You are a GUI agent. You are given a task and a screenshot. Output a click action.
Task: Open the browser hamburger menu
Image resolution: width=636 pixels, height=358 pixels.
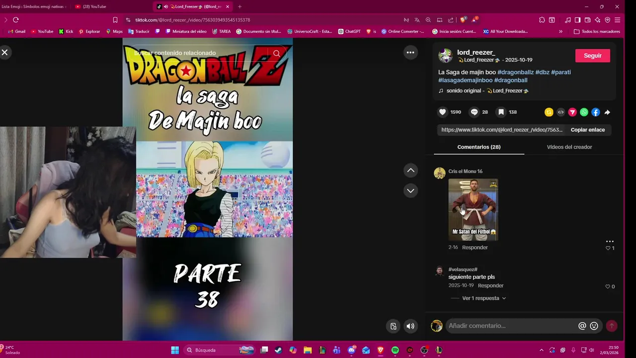point(618,20)
